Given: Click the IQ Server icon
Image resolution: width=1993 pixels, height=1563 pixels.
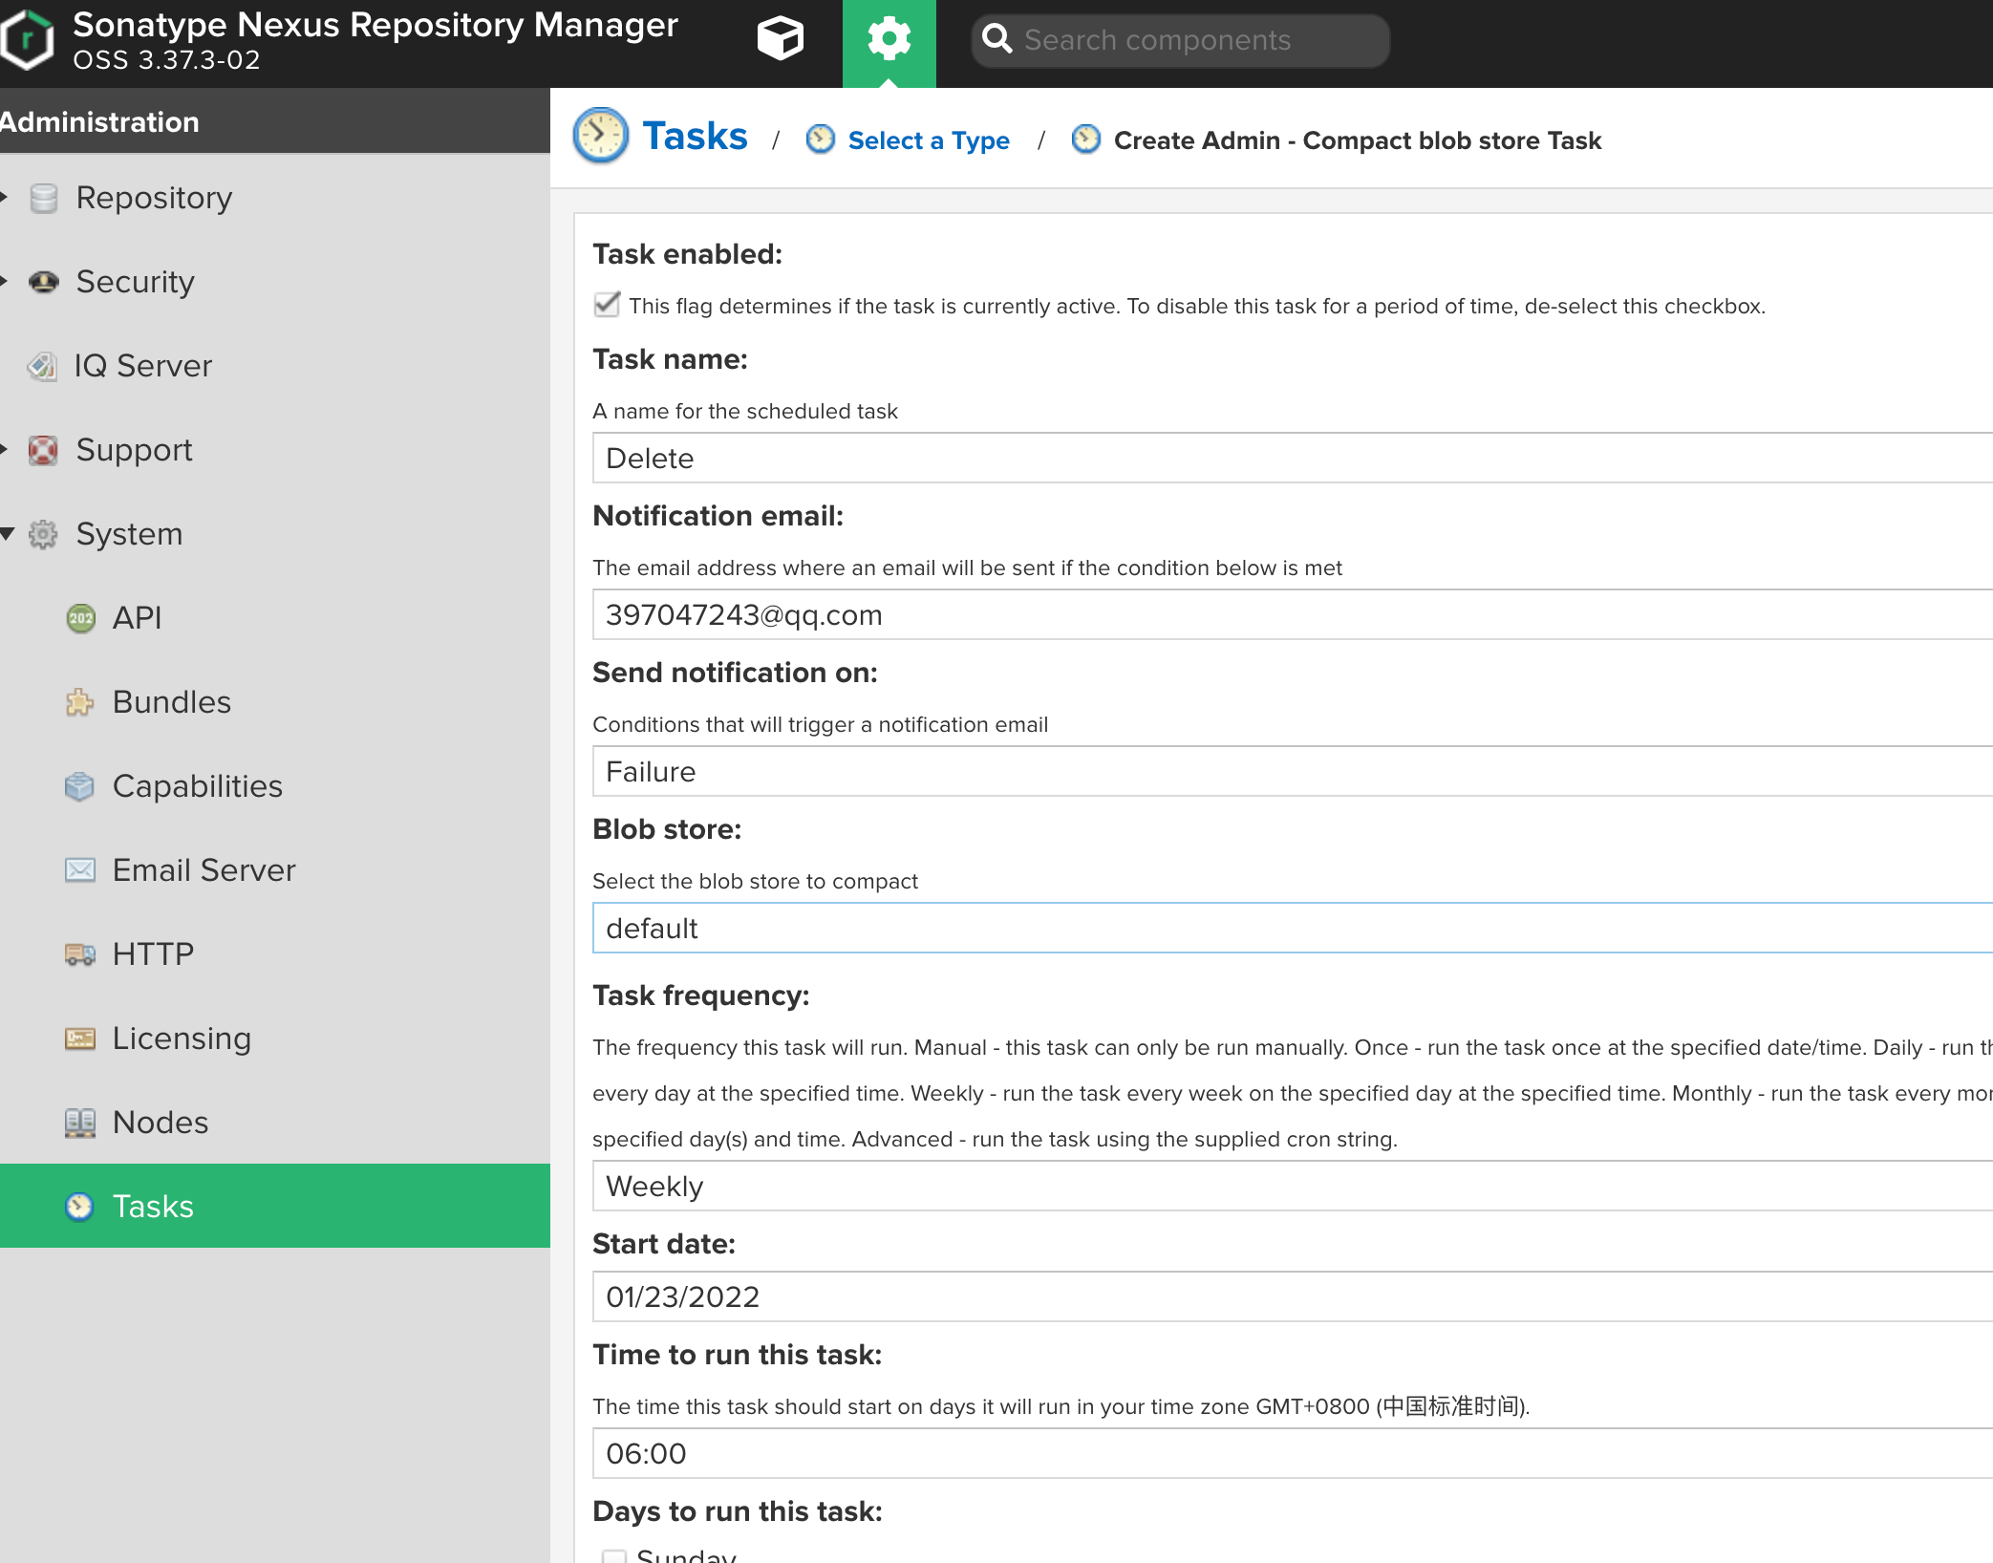Looking at the screenshot, I should tap(42, 366).
